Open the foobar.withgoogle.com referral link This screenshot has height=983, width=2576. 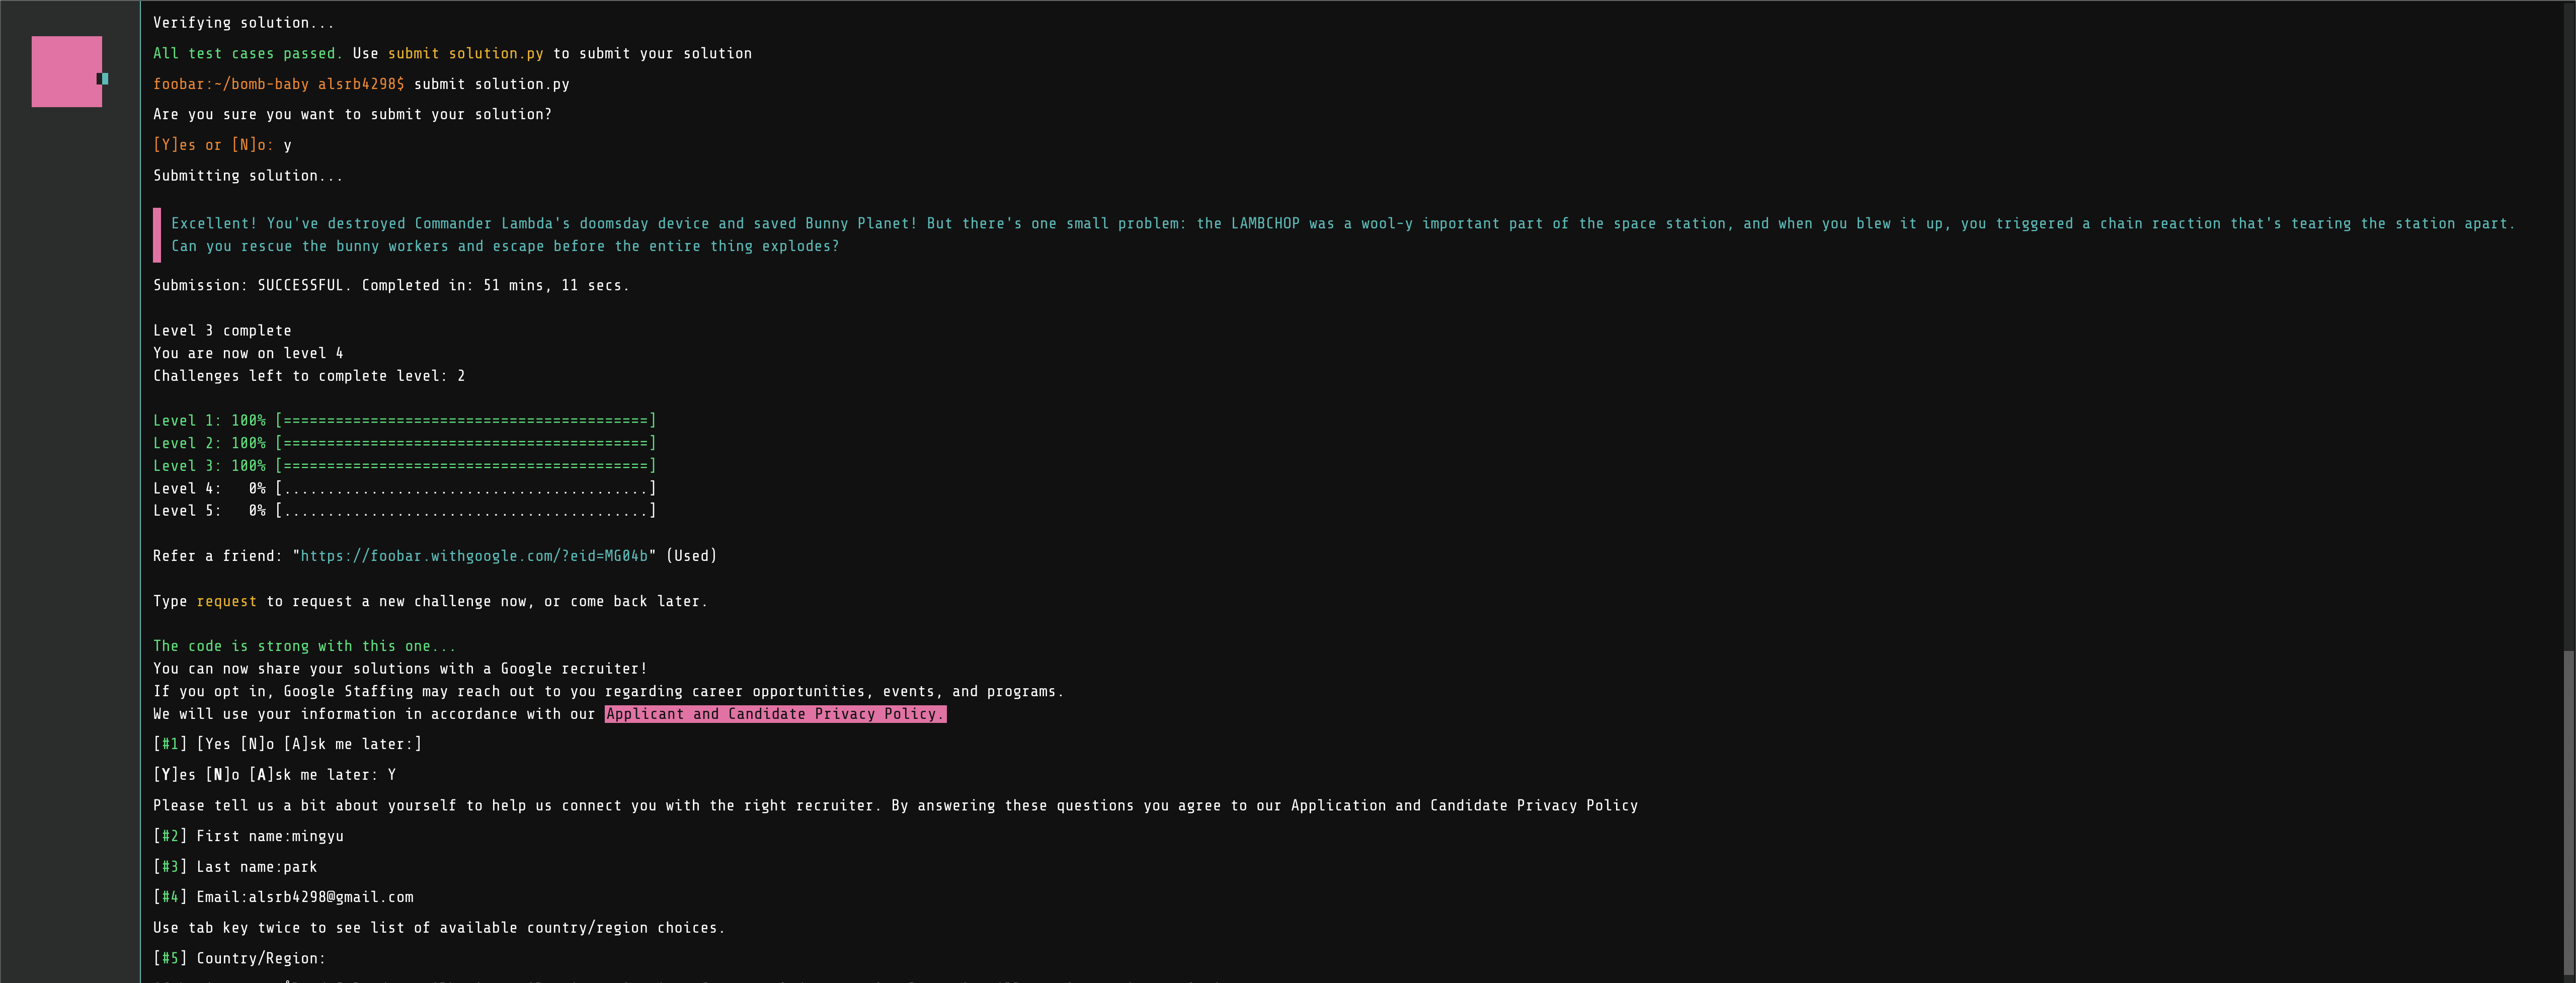pos(474,556)
